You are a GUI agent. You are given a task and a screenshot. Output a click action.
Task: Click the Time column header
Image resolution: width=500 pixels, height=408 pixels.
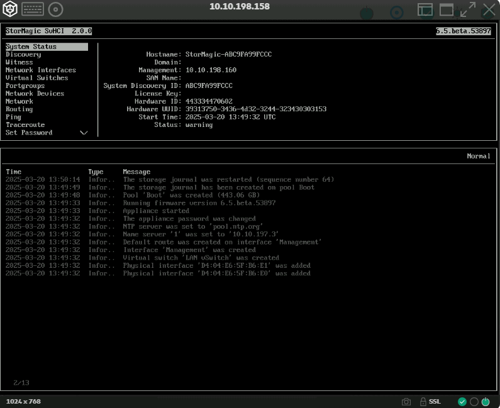(x=13, y=172)
